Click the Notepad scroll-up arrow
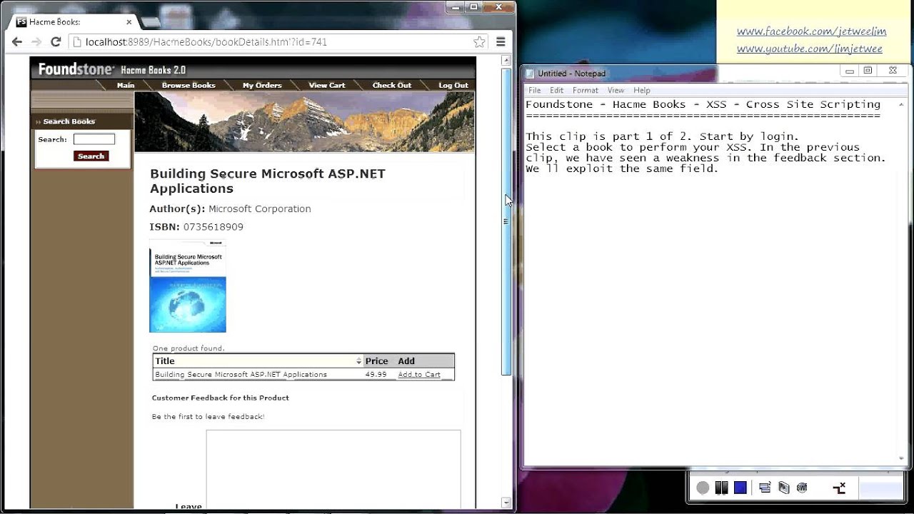Viewport: 914px width, 514px height. click(x=902, y=104)
